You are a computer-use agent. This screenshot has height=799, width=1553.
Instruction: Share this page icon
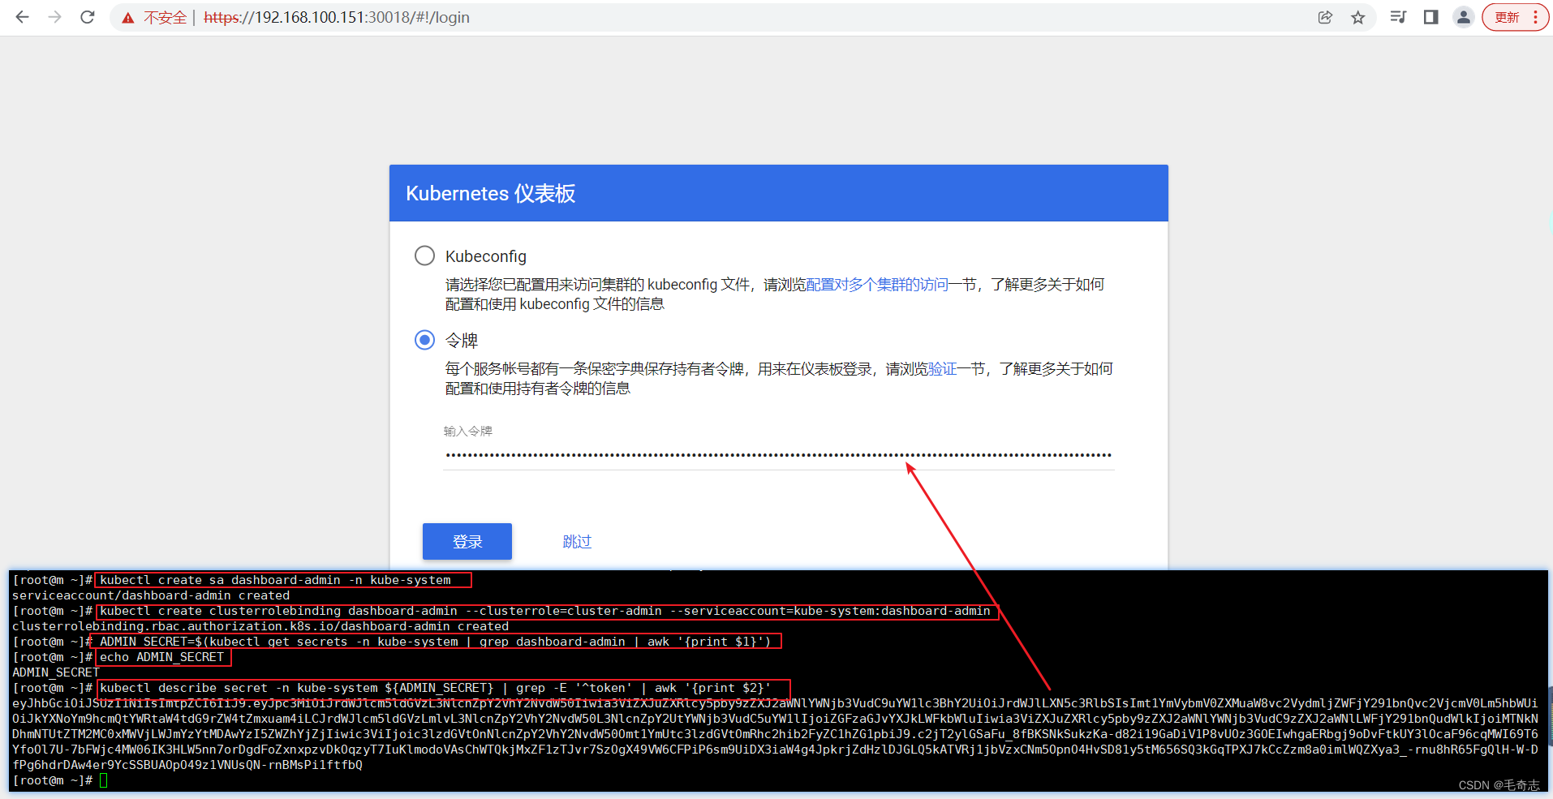click(1325, 17)
